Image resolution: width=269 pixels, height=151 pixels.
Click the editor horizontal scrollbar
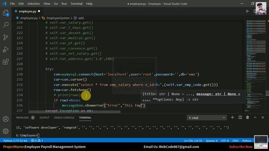tap(75, 112)
